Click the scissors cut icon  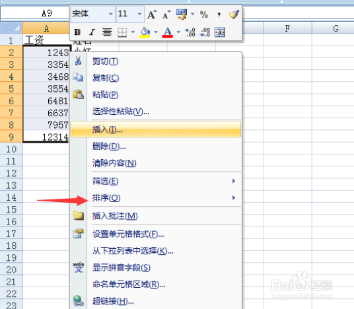[78, 61]
